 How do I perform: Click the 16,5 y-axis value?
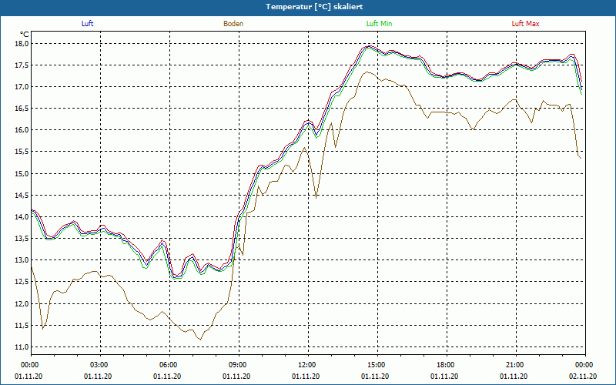coord(22,109)
